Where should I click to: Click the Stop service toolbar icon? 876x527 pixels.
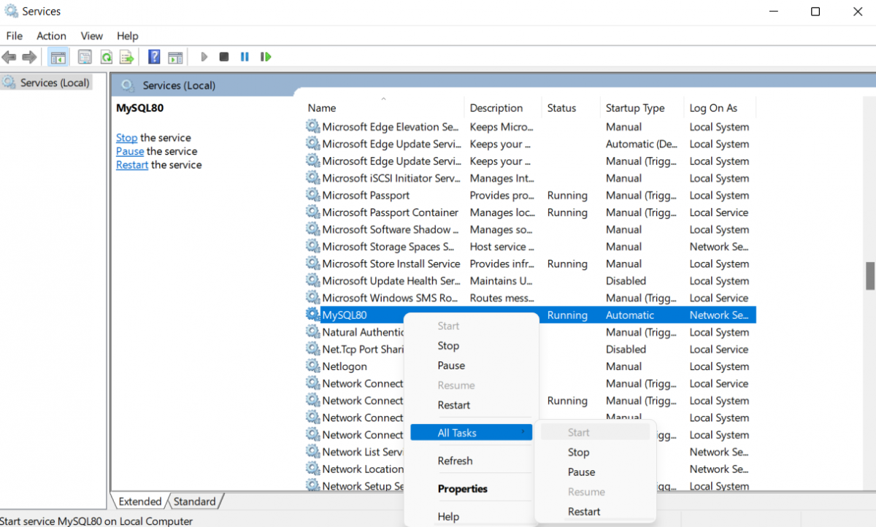pyautogui.click(x=224, y=56)
